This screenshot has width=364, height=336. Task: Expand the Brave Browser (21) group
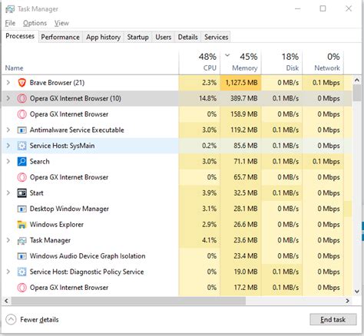point(8,83)
